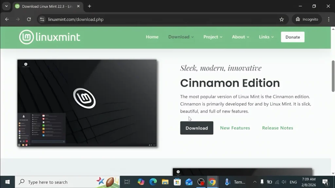Reload the page with refresh icon
Screen dimensions: 335x188
click(x=29, y=19)
